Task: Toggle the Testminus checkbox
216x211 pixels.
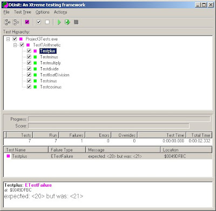Action: click(29, 57)
